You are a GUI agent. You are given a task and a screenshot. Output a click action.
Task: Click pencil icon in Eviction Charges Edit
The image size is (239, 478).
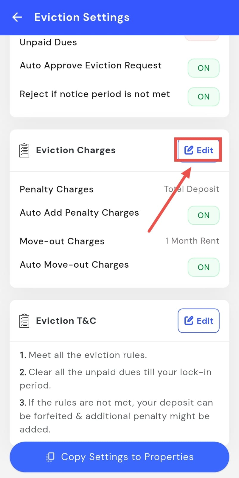pos(189,150)
